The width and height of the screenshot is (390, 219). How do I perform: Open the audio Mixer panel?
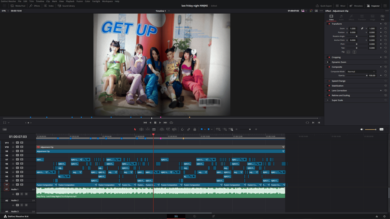coord(341,6)
